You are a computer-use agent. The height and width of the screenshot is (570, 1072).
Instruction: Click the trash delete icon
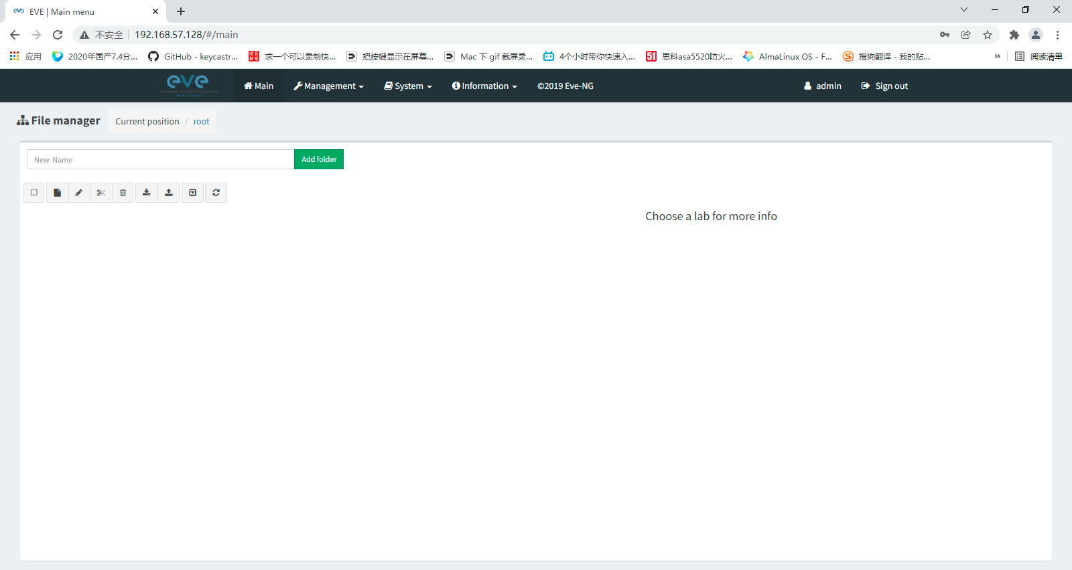[123, 193]
